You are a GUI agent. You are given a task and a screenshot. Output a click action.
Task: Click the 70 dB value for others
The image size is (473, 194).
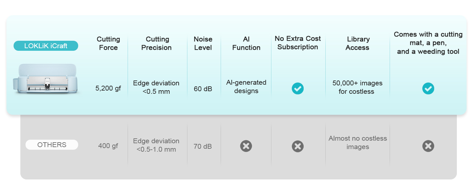click(203, 146)
